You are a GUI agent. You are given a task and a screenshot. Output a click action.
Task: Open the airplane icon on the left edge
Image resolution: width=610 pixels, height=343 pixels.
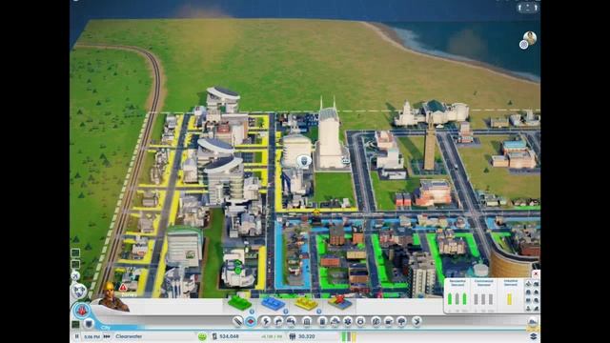[75, 276]
